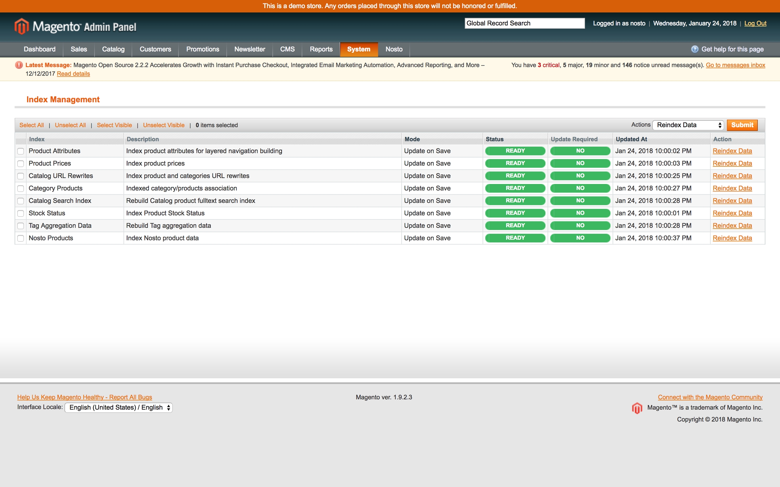Open the Catalog menu
The width and height of the screenshot is (780, 487).
click(113, 49)
